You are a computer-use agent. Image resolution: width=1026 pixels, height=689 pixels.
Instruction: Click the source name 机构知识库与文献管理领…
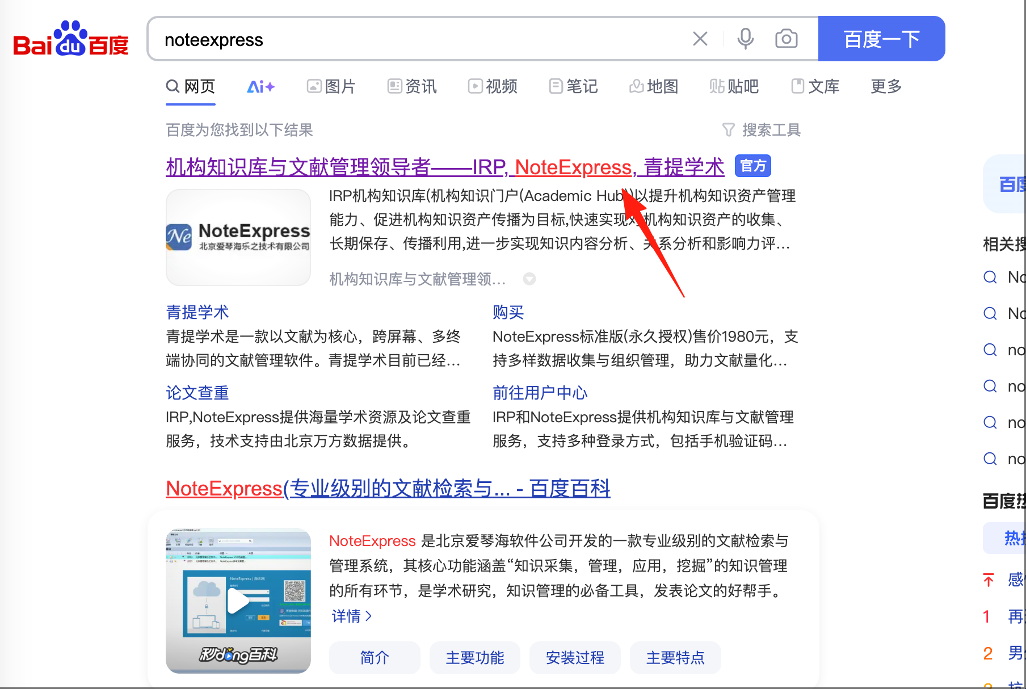[x=418, y=279]
